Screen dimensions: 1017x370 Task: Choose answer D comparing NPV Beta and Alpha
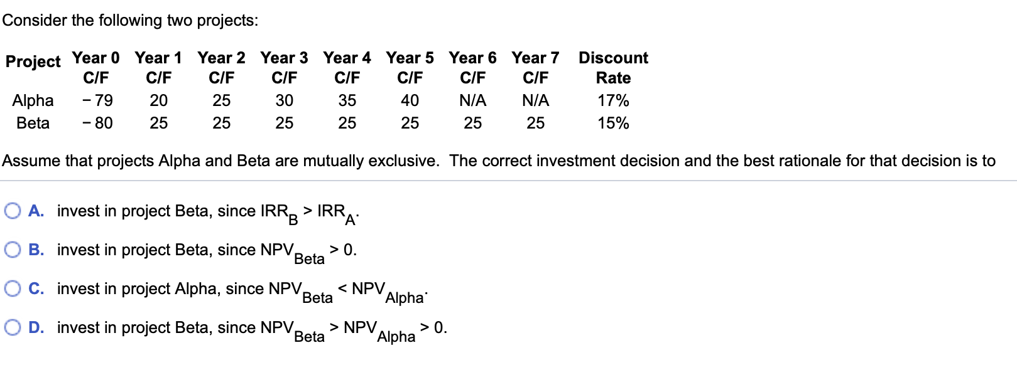click(12, 327)
